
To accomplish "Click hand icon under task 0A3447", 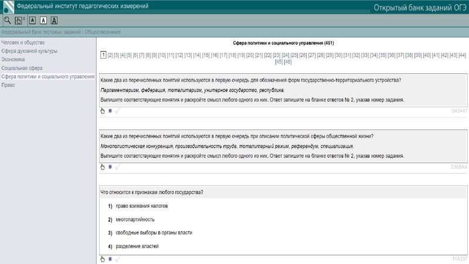I will click(102, 110).
